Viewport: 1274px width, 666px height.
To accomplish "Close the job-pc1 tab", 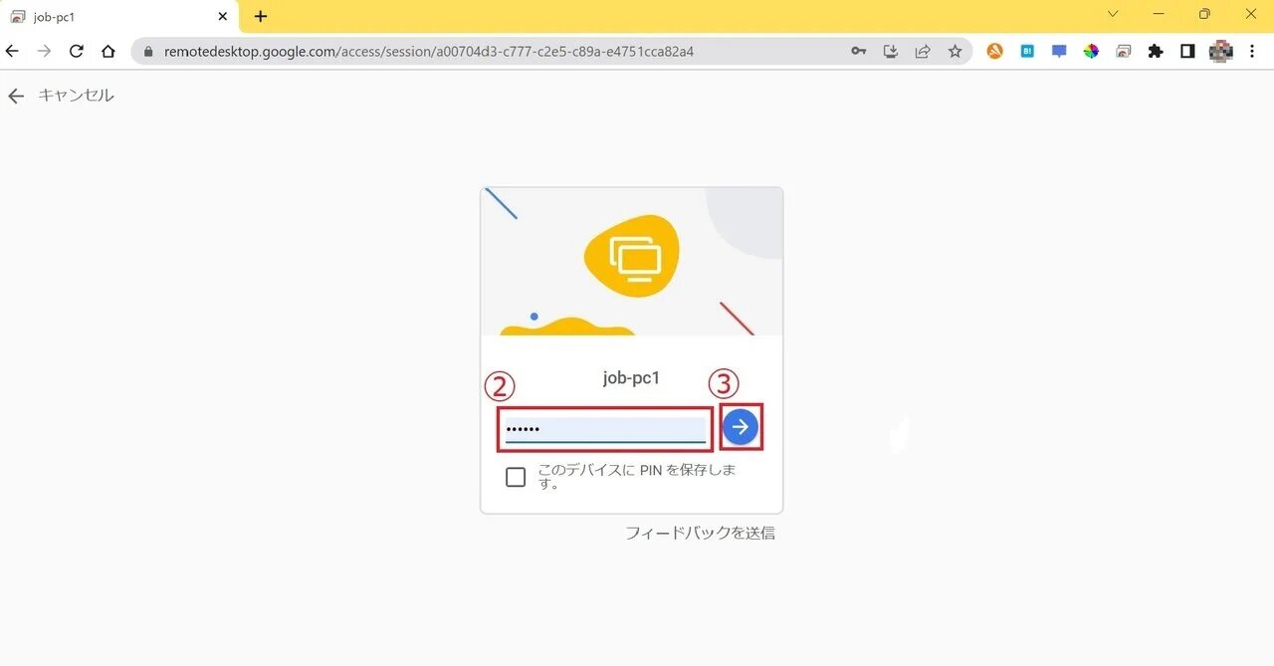I will click(222, 17).
